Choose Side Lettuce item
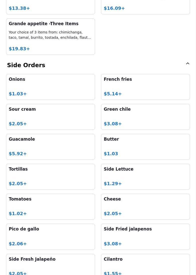This screenshot has width=196, height=275. click(145, 177)
